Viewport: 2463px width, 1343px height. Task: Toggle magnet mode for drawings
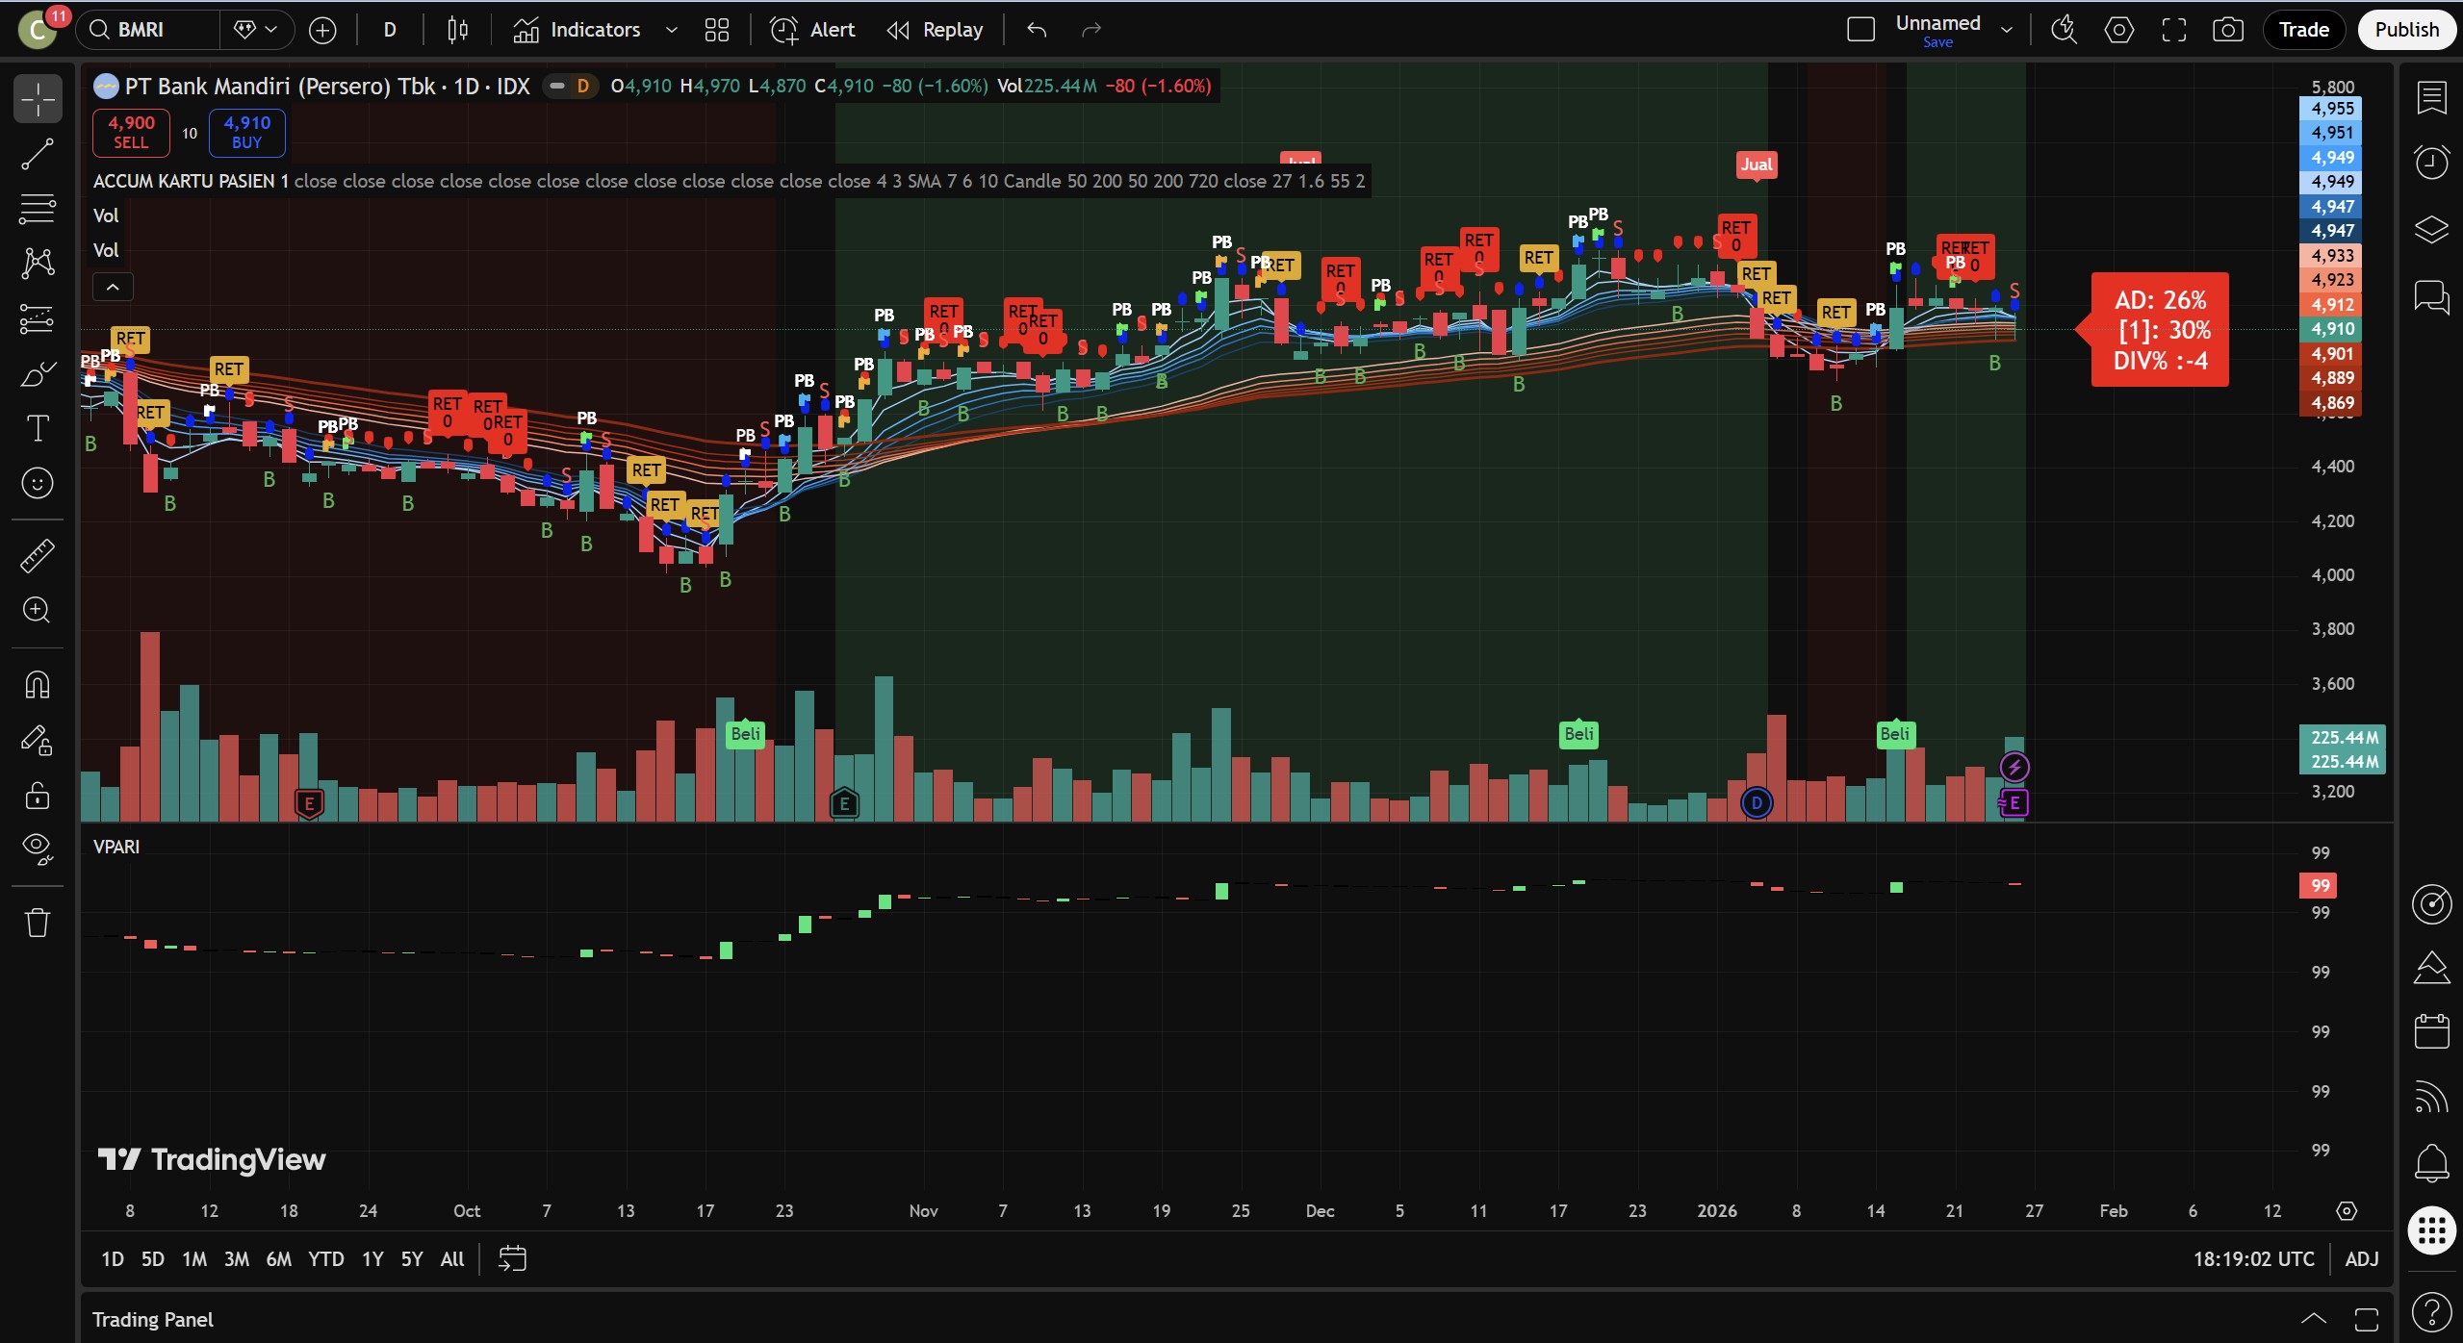coord(38,685)
